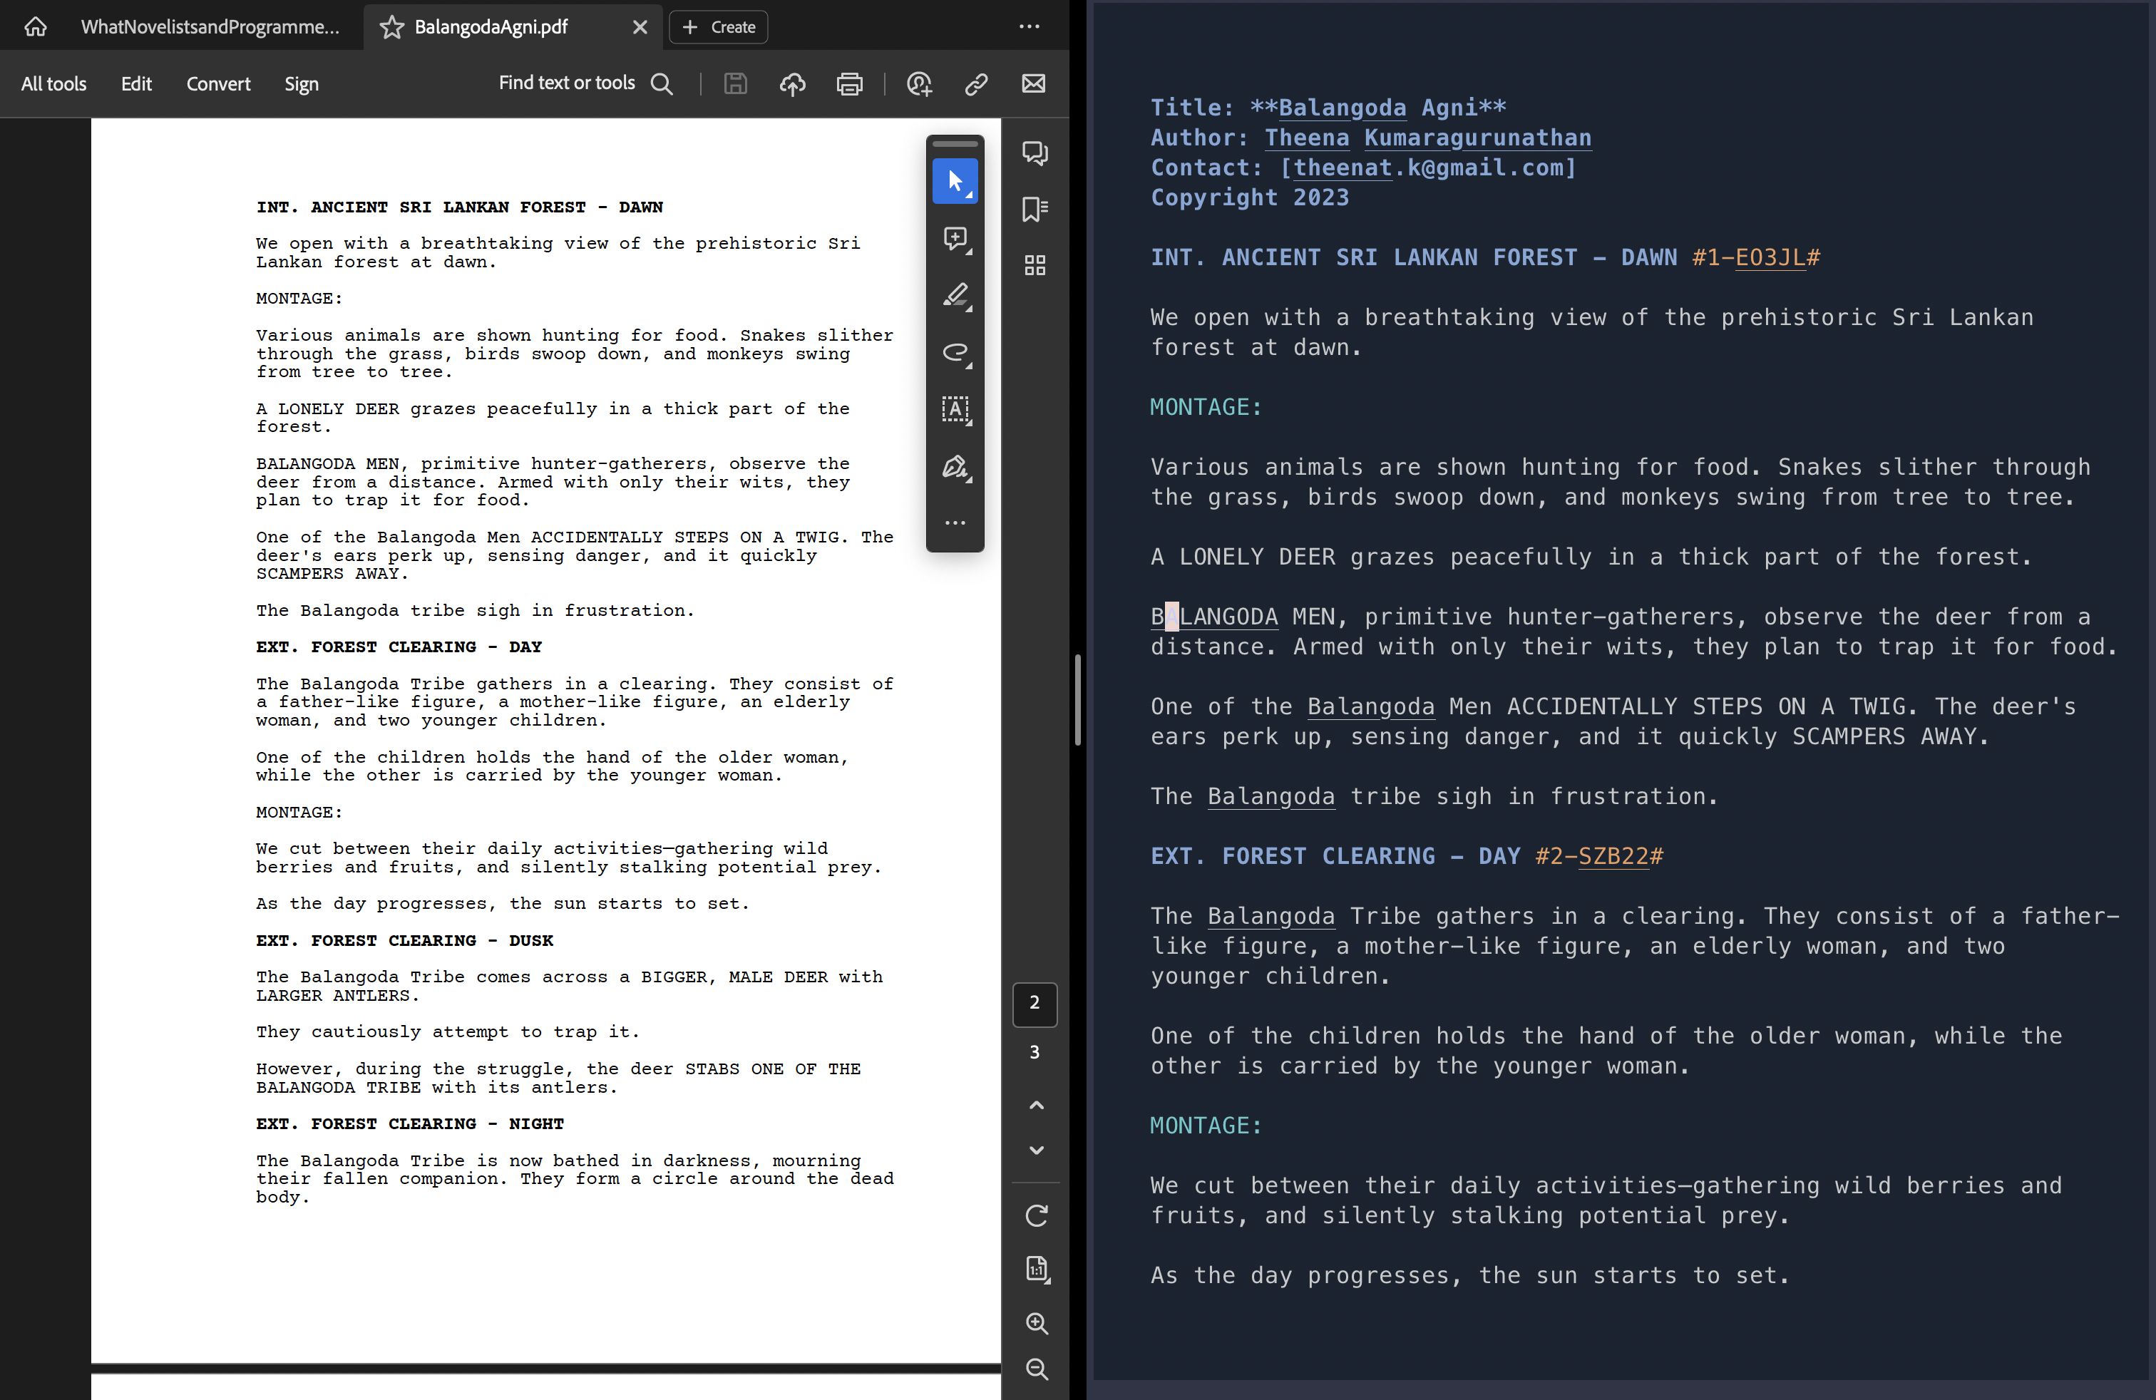Select the highlight pen tool
2156x1400 pixels.
click(955, 295)
